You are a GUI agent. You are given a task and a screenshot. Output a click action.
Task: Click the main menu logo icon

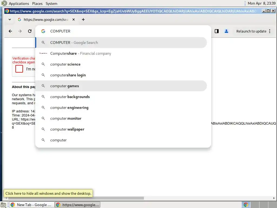pos(4,3)
